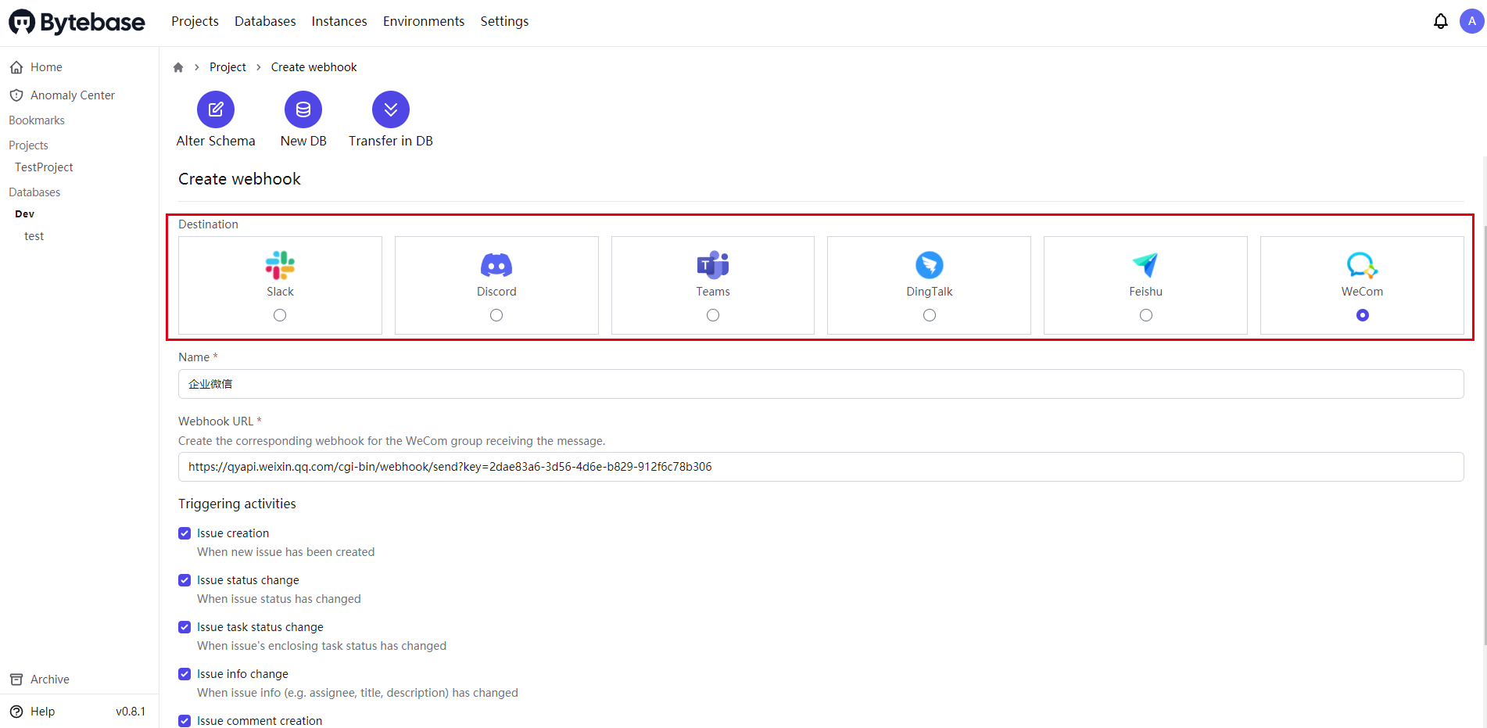Click the Dev environment label
Viewport: 1487px width, 728px height.
coord(25,213)
